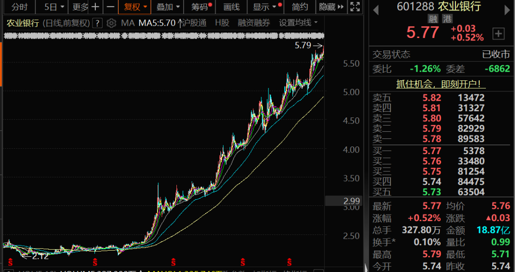Screen dimensions: 515x272
Task: Click the 2.99 crosshair price tag
Action: pos(343,201)
